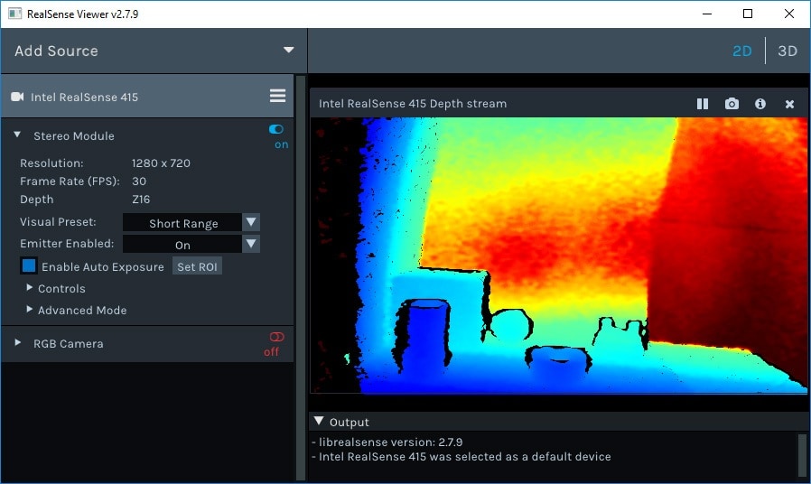Open Intel RealSense 415 hamburger menu
This screenshot has width=811, height=484.
pyautogui.click(x=277, y=97)
